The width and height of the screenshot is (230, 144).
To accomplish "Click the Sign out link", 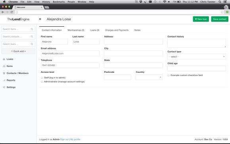I will click(x=64, y=139).
